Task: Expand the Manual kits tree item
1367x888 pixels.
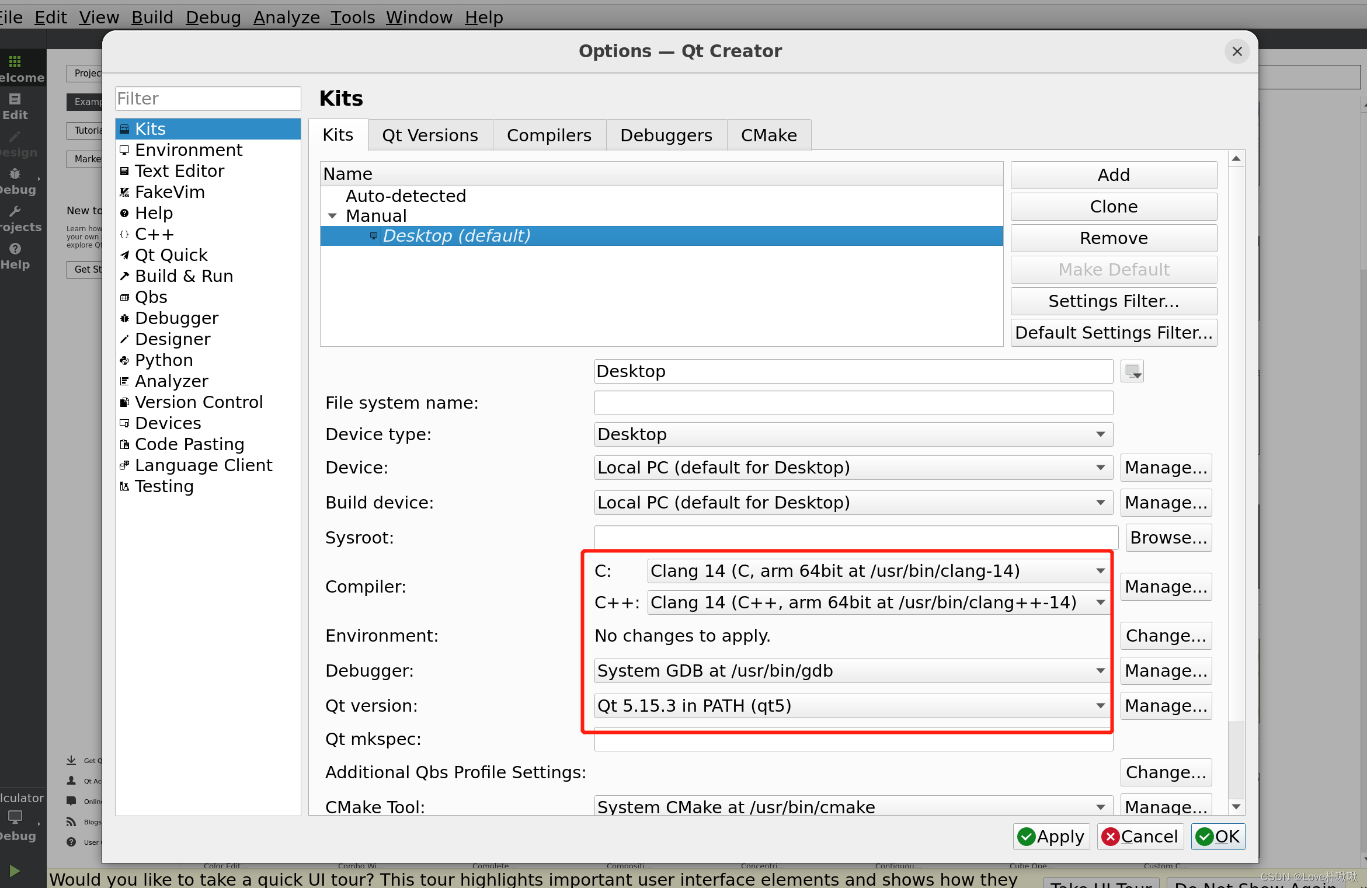Action: click(332, 216)
